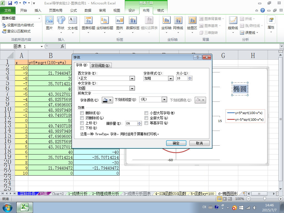Toggle Equalize Character Height (等高字符) checkbox

[x=146, y=123]
